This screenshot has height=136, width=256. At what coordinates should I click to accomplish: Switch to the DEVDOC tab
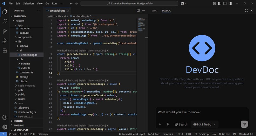166,10
